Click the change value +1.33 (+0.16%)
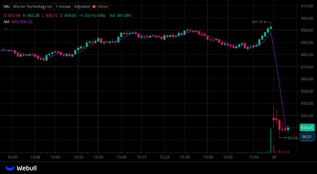Image resolution: width=317 pixels, height=174 pixels. [92, 16]
